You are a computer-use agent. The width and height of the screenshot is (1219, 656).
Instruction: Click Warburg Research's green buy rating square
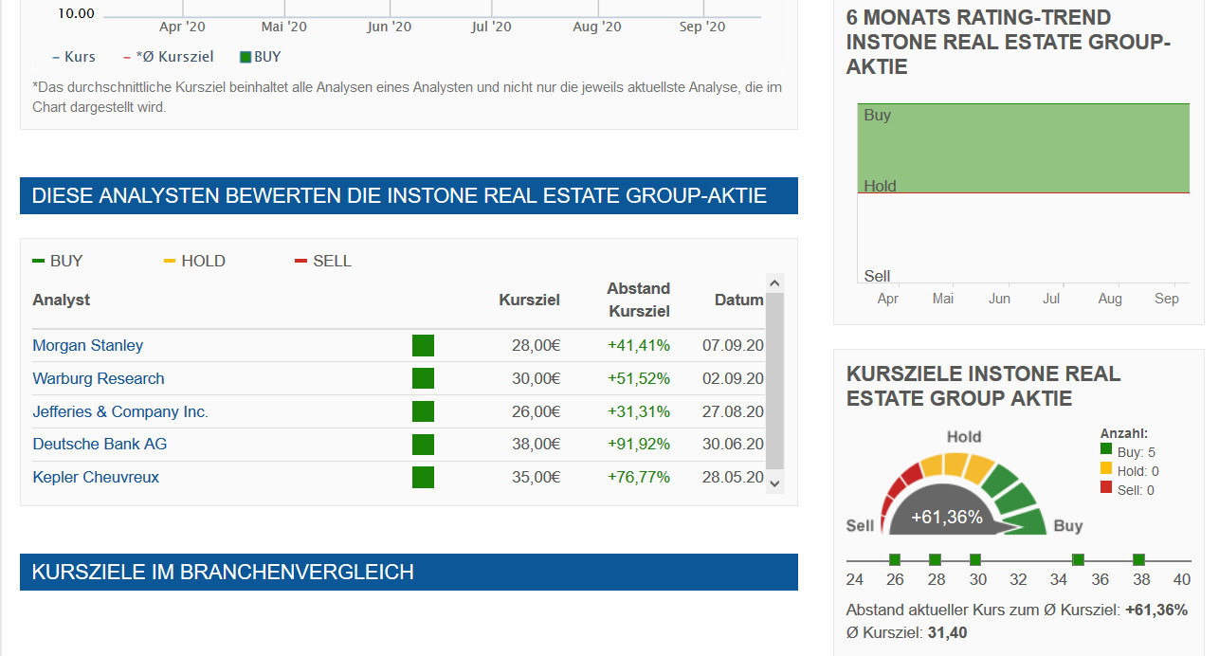423,378
